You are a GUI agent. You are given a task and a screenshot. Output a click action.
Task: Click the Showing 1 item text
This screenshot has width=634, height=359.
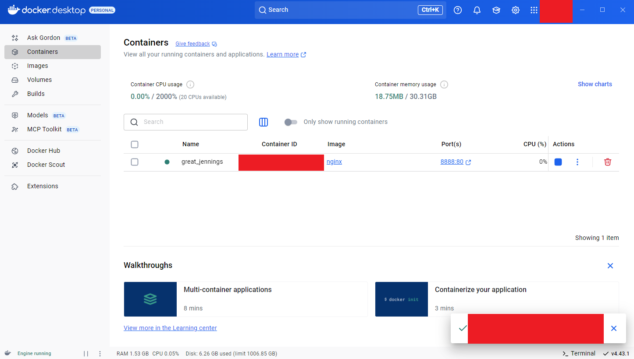click(597, 238)
